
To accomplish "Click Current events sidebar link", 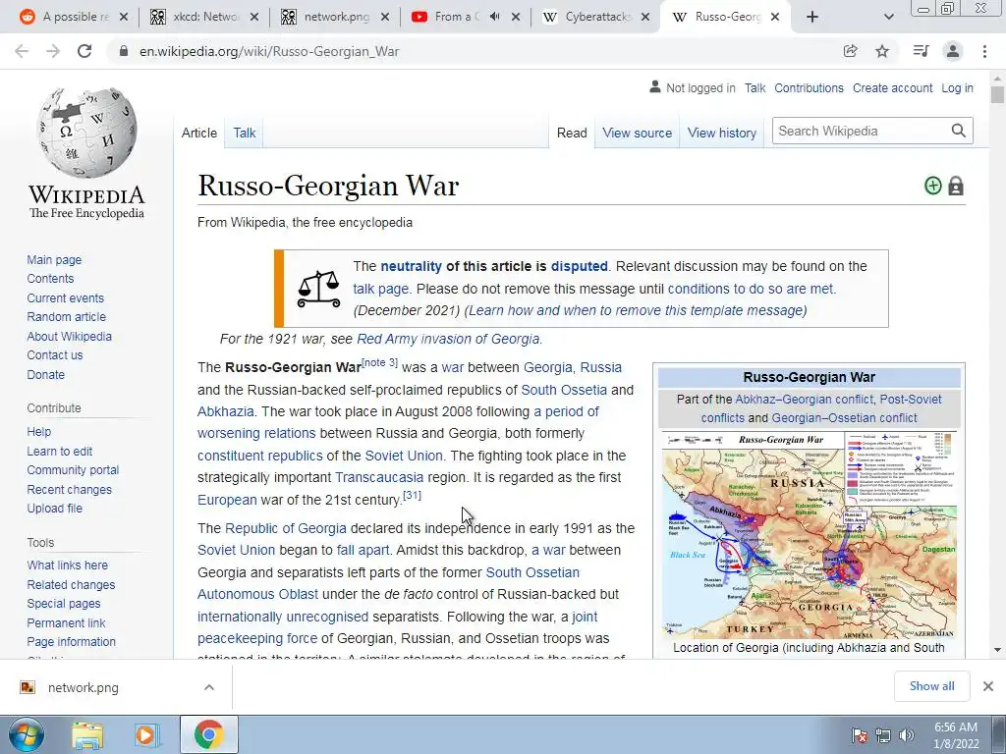I will [66, 298].
